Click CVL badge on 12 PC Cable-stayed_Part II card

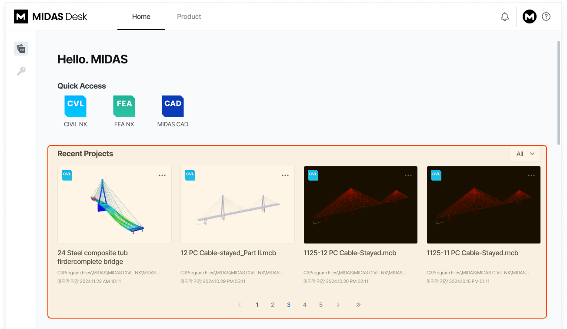tap(190, 175)
